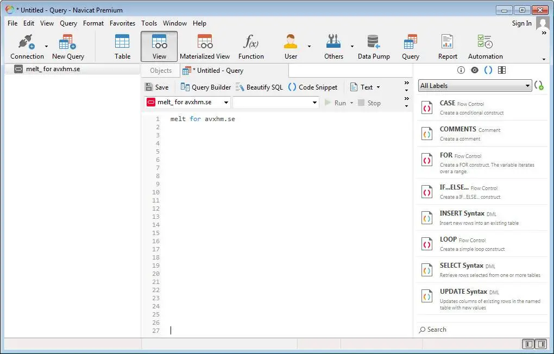Open the Edit menu

tap(29, 23)
